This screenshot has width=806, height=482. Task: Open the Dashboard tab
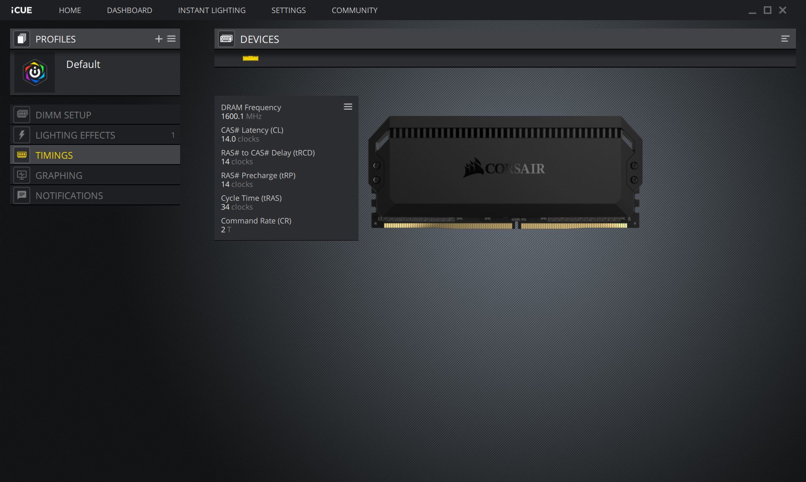point(129,10)
